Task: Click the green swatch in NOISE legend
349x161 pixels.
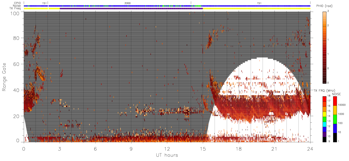Action: pos(335,119)
